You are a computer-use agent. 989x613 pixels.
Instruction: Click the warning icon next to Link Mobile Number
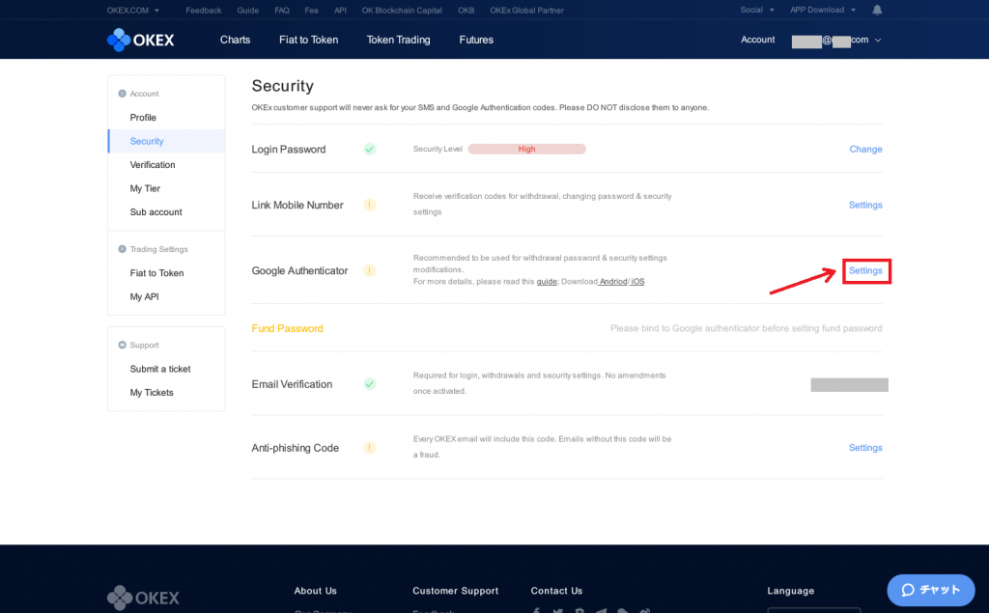pyautogui.click(x=370, y=205)
